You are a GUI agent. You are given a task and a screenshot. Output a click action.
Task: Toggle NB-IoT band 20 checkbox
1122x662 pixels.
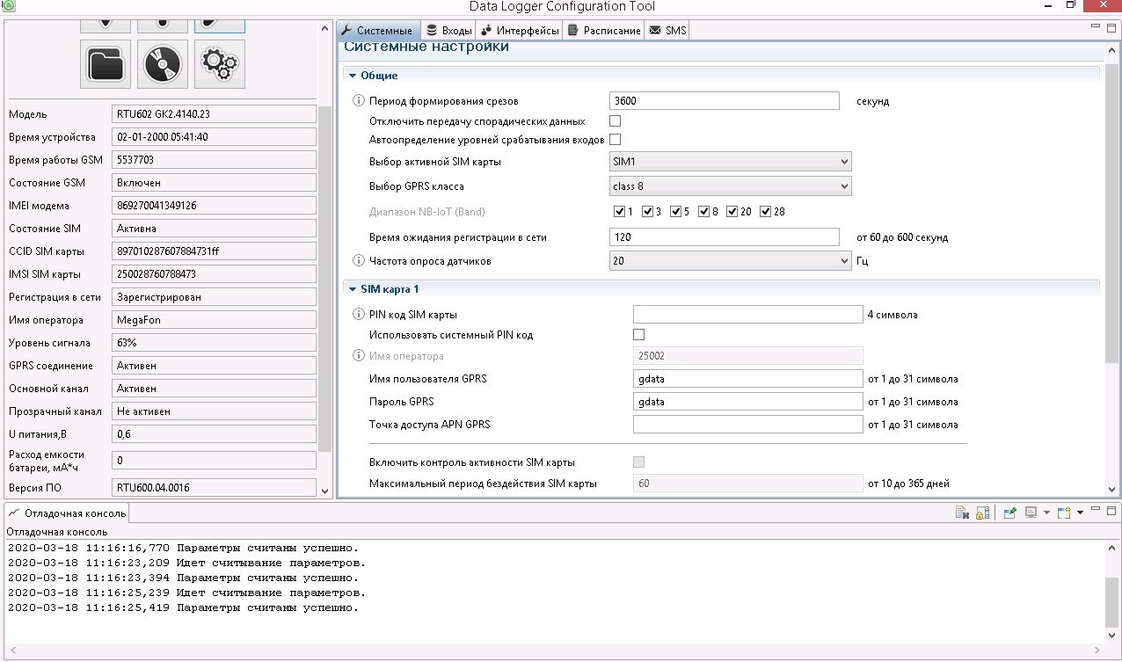point(732,212)
